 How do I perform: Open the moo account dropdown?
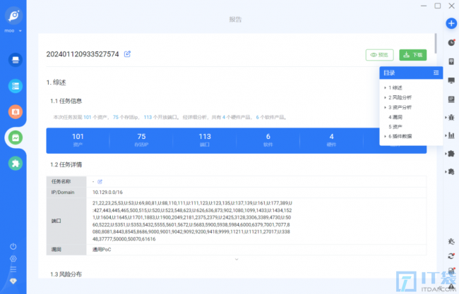[x=13, y=31]
